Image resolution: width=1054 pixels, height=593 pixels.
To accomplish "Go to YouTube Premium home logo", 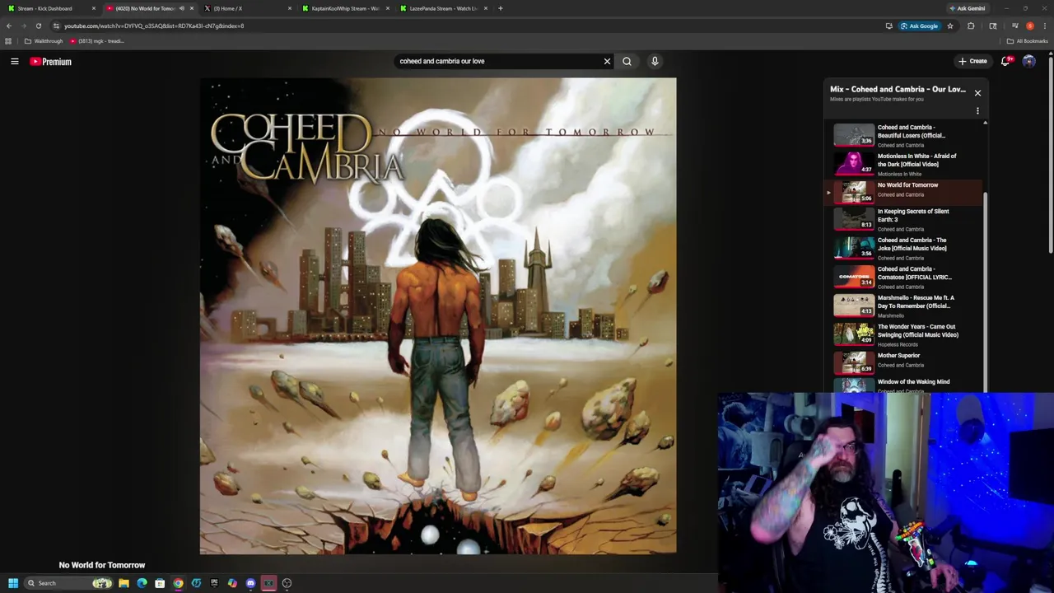I will [51, 61].
